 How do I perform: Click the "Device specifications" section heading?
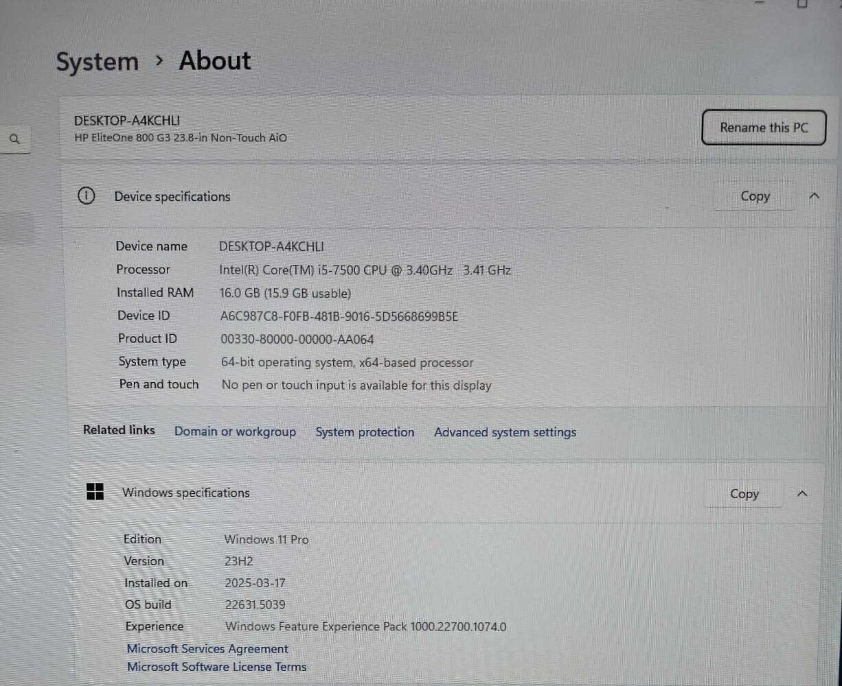click(x=172, y=197)
